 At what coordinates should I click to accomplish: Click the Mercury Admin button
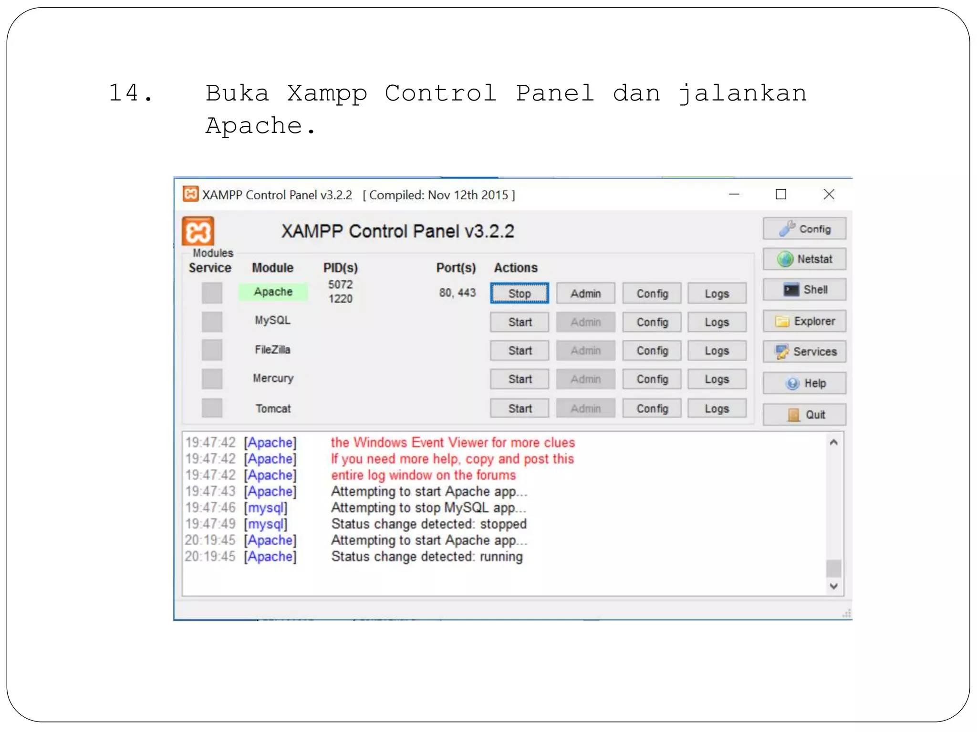pos(586,379)
